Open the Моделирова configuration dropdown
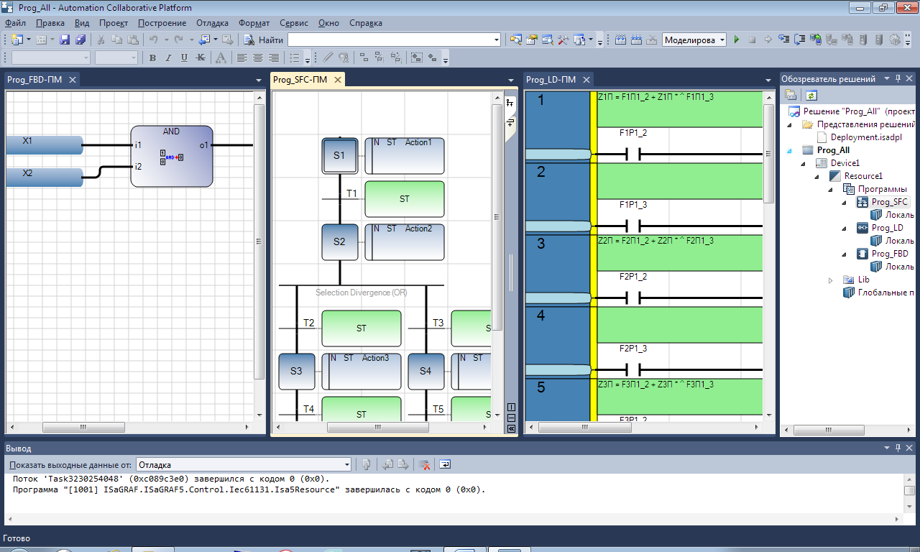 (x=722, y=40)
